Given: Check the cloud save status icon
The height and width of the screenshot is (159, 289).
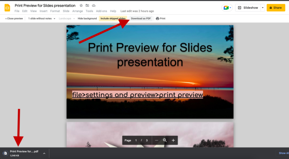Looking at the screenshot, I should point(94,6).
